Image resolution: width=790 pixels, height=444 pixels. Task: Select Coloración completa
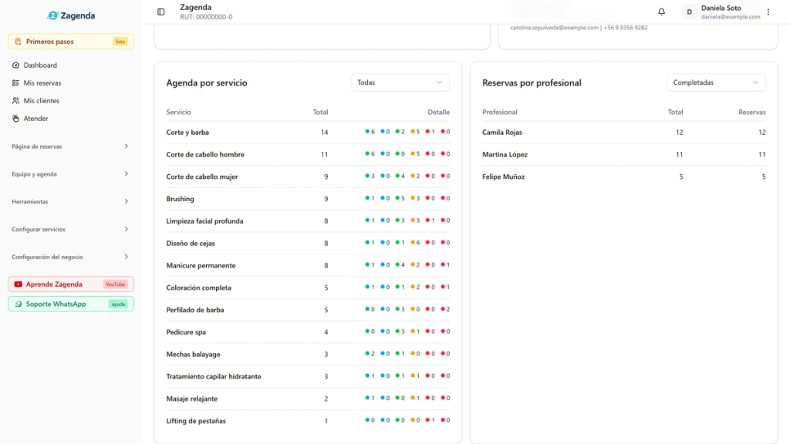[308, 288]
